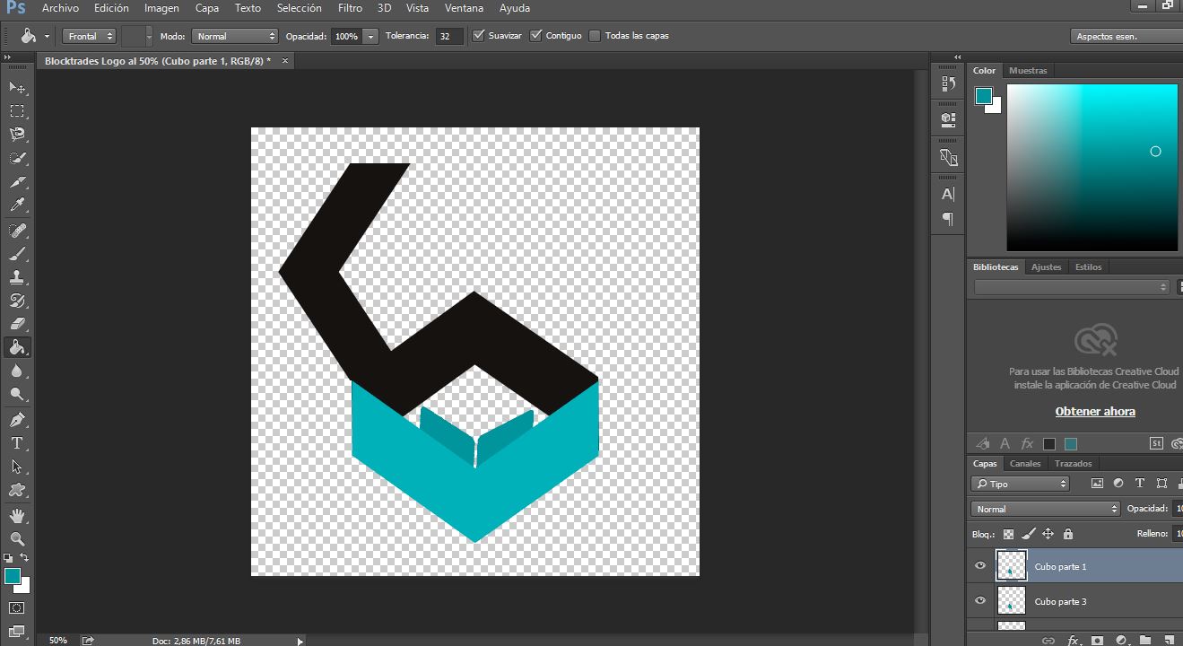
Task: Select the Dodge tool
Action: 17,395
